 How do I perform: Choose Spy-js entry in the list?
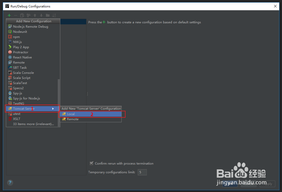click(32, 93)
